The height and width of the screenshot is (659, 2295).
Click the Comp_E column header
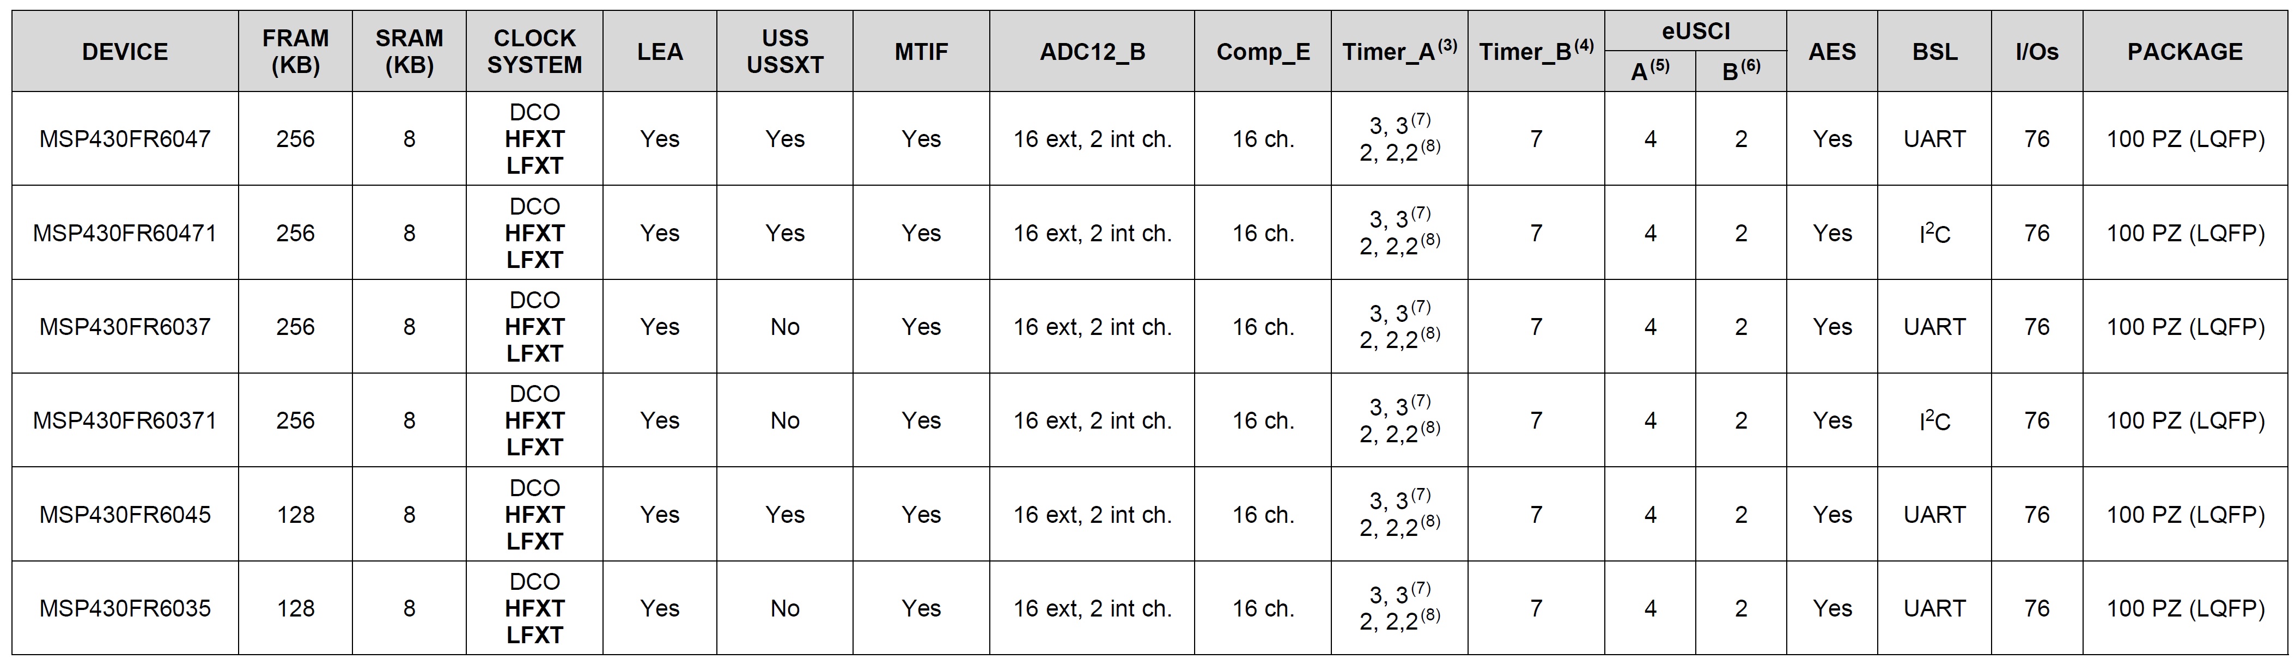1262,52
